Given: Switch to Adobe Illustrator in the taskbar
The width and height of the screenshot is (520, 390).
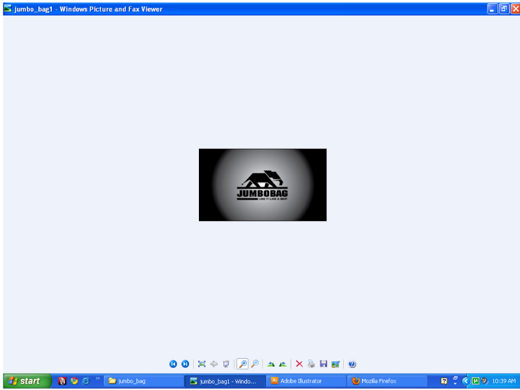Looking at the screenshot, I should coord(305,381).
